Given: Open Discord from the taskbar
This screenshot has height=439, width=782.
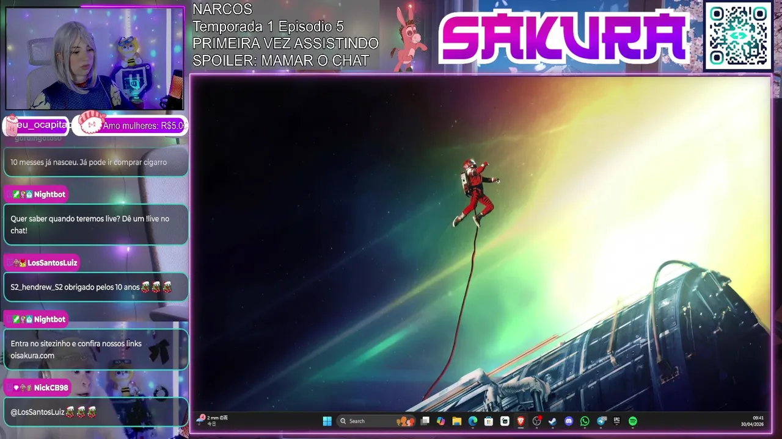Looking at the screenshot, I should [569, 421].
